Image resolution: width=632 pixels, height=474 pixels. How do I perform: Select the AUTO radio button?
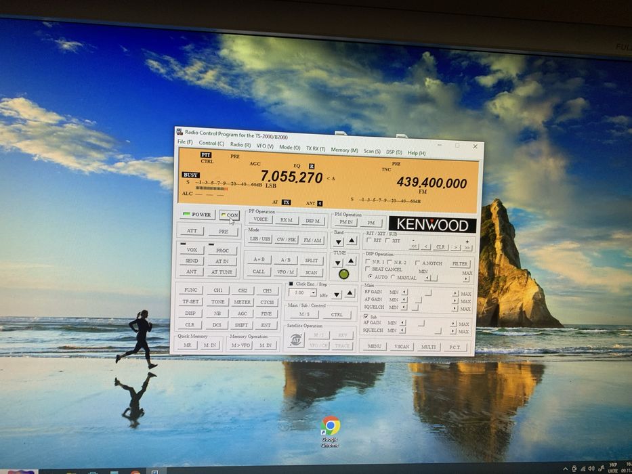[370, 277]
